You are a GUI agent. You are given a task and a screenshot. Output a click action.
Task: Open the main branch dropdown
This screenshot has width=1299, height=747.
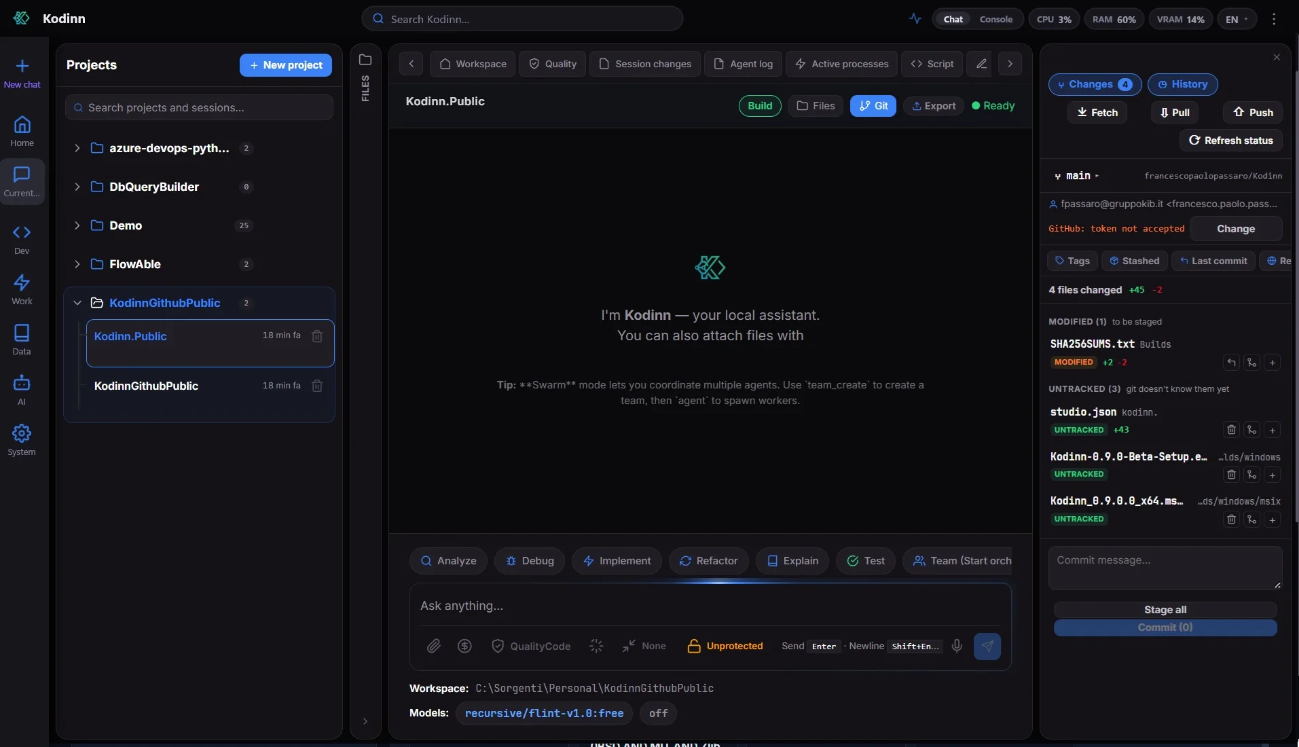[x=1076, y=176]
